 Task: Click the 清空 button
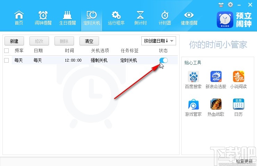pos(89,41)
